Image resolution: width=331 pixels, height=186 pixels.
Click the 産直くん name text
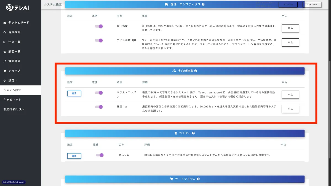point(122,107)
